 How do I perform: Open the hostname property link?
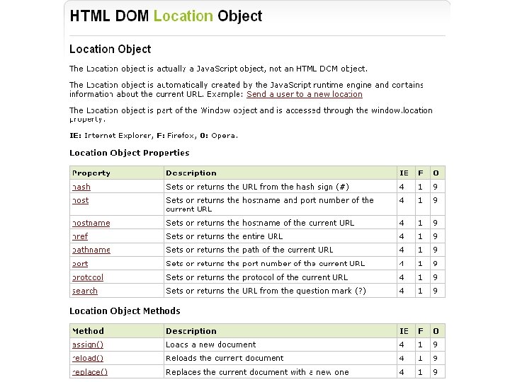point(91,223)
